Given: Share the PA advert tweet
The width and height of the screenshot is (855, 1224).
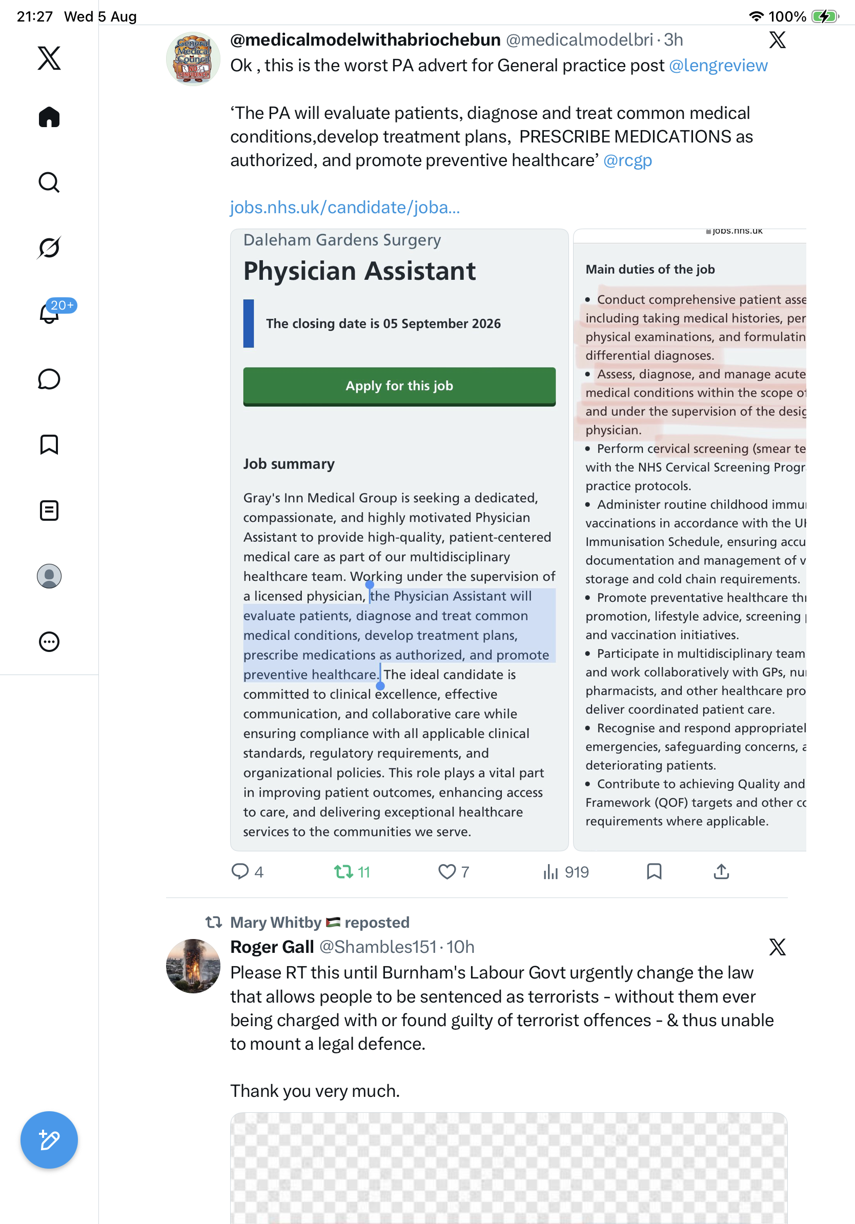Looking at the screenshot, I should (x=721, y=872).
